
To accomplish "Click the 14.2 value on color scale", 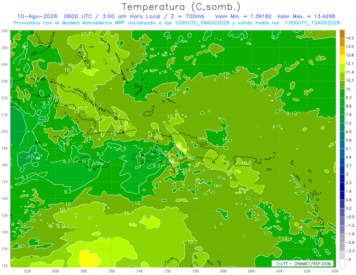I will [350, 38].
